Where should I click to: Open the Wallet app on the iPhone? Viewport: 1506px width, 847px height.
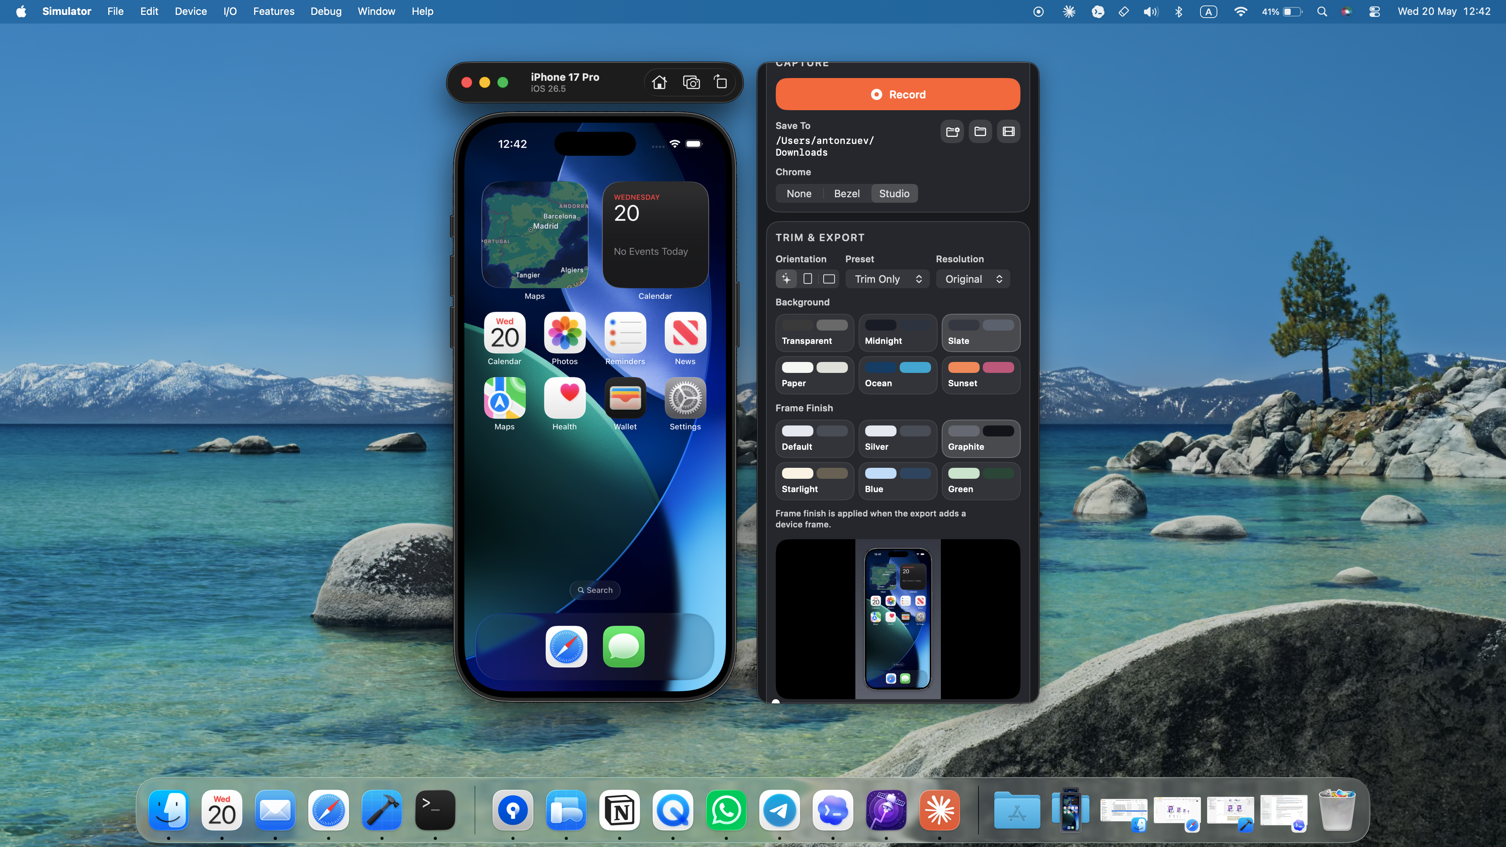pos(625,398)
